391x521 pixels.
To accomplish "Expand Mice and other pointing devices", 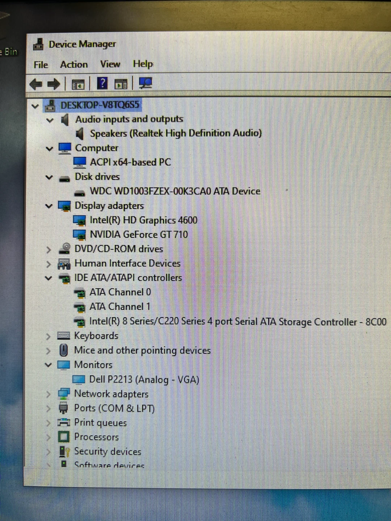I will click(x=48, y=351).
